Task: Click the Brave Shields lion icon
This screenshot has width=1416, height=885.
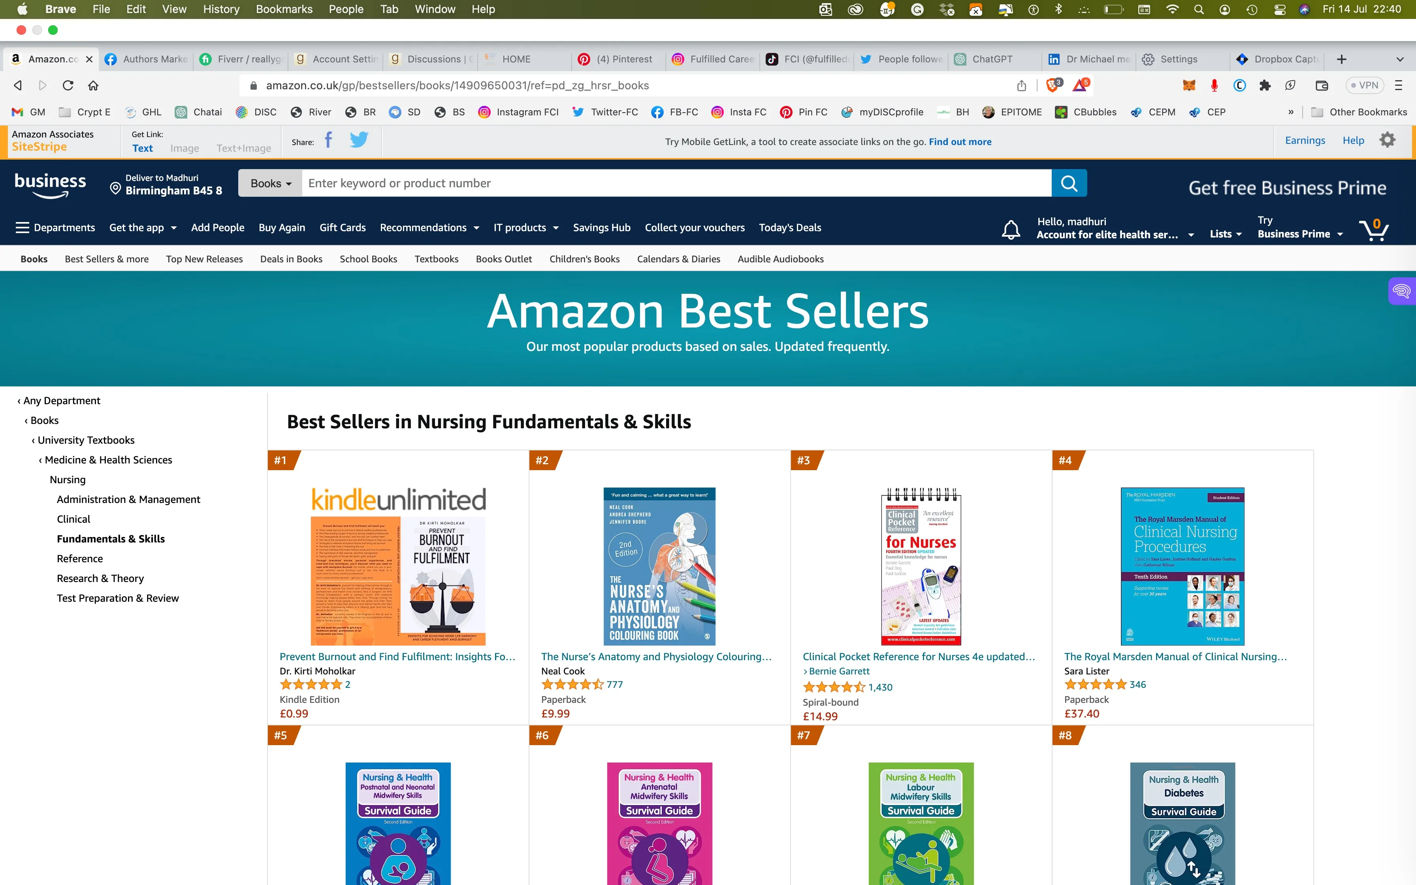Action: pyautogui.click(x=1053, y=85)
